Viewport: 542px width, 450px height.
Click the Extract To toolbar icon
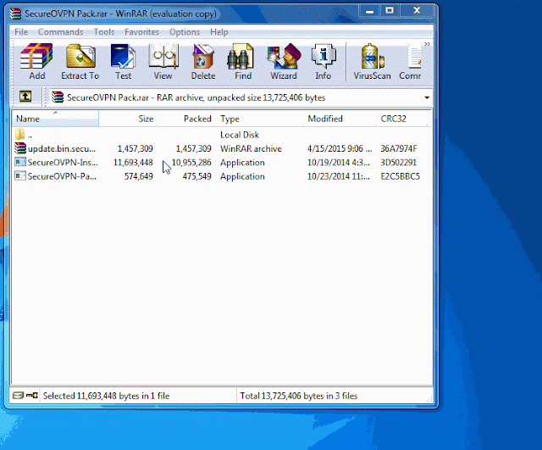80,62
